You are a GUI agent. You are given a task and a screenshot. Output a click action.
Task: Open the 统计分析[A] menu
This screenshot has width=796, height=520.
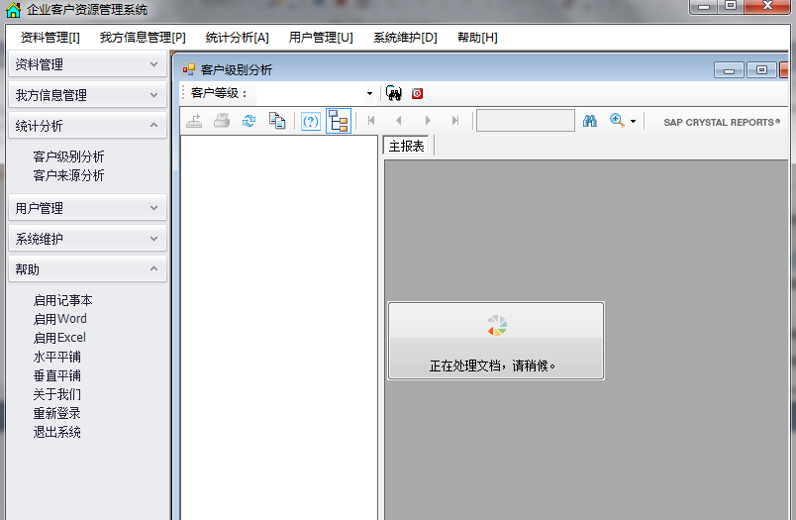(x=237, y=38)
